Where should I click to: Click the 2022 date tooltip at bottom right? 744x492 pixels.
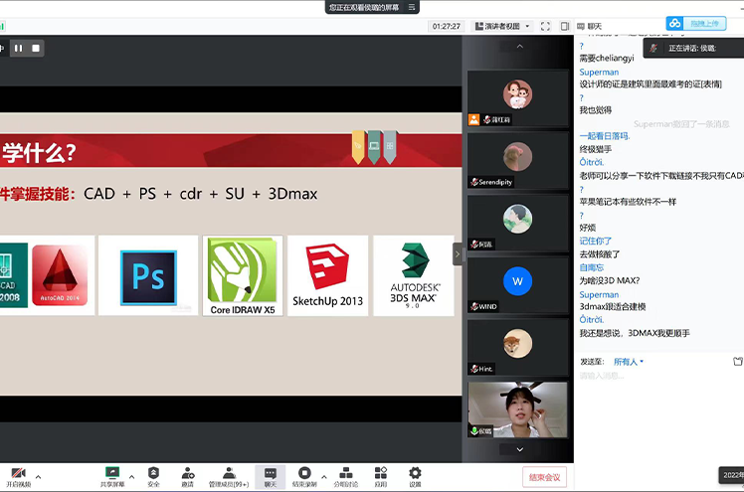tap(731, 475)
